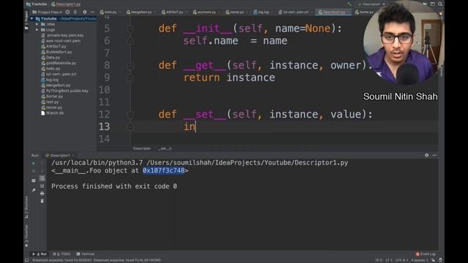Click the Descriptor breadcrumb below the editor
Screen dimensions: 468x263
click(x=142, y=148)
